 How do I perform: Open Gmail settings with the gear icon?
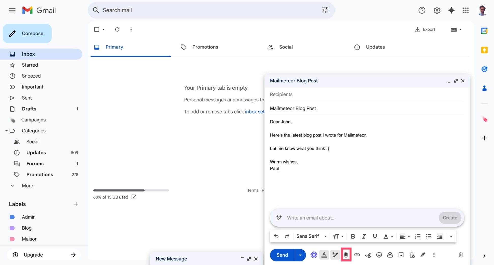(x=437, y=10)
